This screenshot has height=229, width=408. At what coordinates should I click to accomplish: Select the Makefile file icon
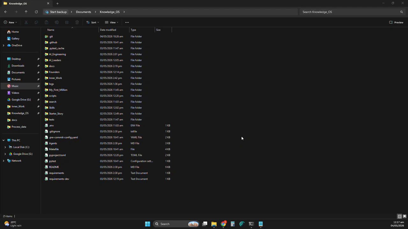47,149
